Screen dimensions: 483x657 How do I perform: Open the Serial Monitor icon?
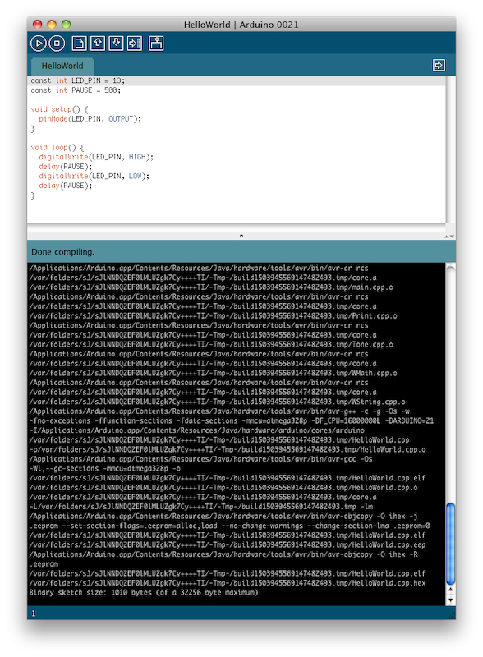tap(156, 44)
